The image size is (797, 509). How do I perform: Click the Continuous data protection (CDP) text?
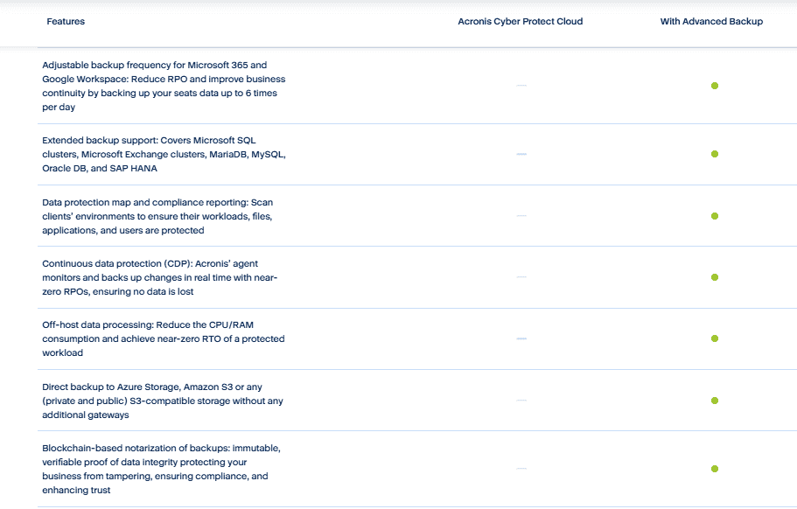point(159,277)
